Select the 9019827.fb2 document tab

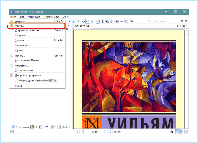coord(82,26)
